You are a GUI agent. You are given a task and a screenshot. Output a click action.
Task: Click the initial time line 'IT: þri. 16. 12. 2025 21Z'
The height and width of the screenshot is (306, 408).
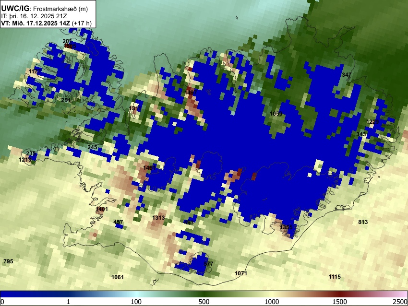[34, 16]
